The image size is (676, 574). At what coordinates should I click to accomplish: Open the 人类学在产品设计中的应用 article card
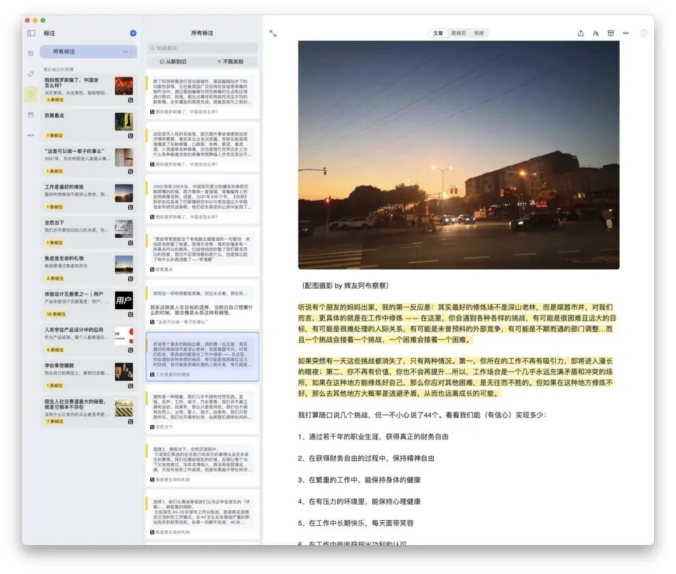pyautogui.click(x=88, y=341)
